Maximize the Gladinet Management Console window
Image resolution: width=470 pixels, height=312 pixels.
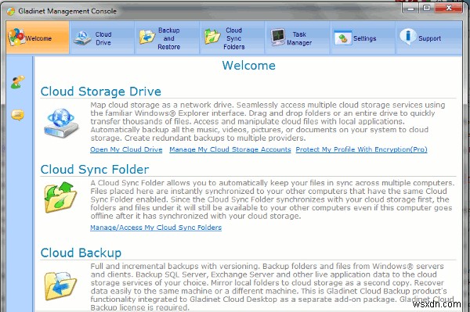point(427,8)
